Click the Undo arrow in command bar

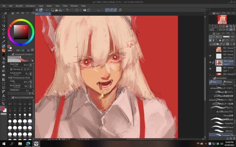[68, 10]
